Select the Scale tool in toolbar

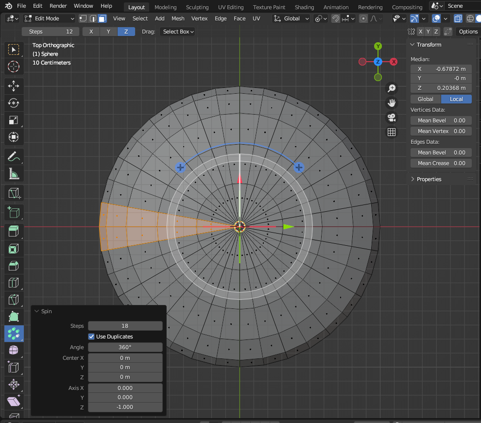[x=14, y=120]
